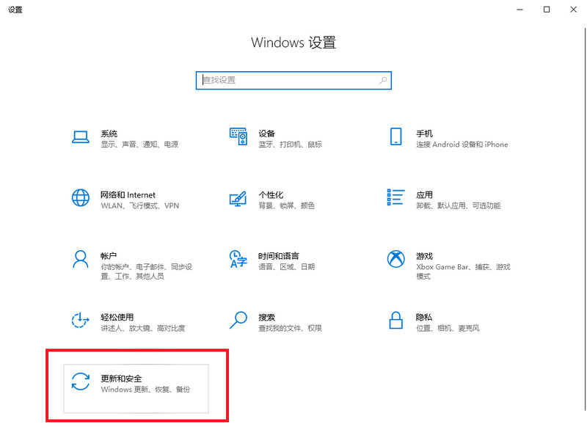Click description Windows 更新、恢复、备份

pyautogui.click(x=145, y=390)
